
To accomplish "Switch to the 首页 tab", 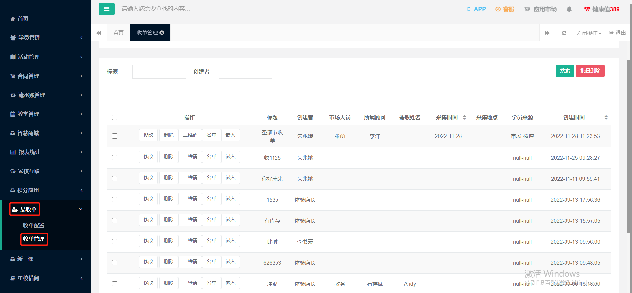I will click(x=118, y=33).
